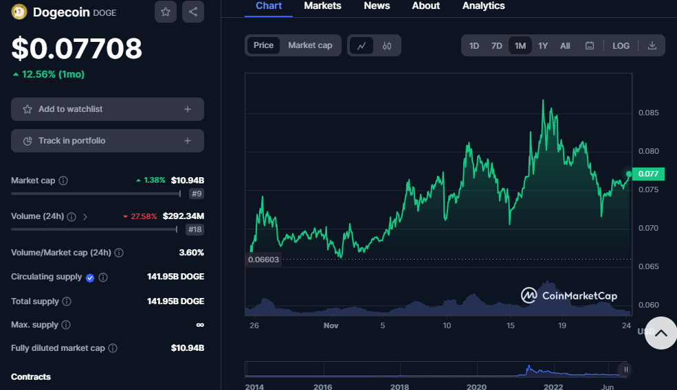Click Max. supply info icon

click(x=65, y=325)
